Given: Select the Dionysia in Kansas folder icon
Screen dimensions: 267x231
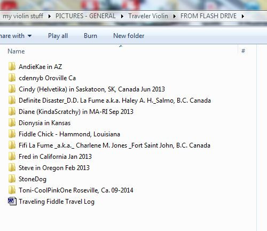Looking at the screenshot, I should click(12, 122).
